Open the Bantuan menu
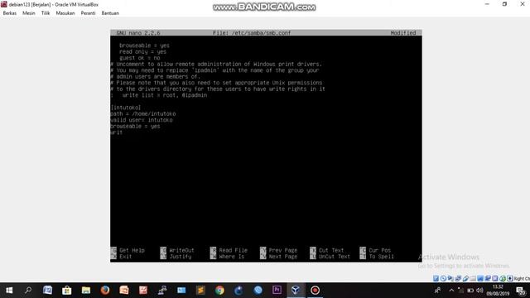 [x=110, y=13]
